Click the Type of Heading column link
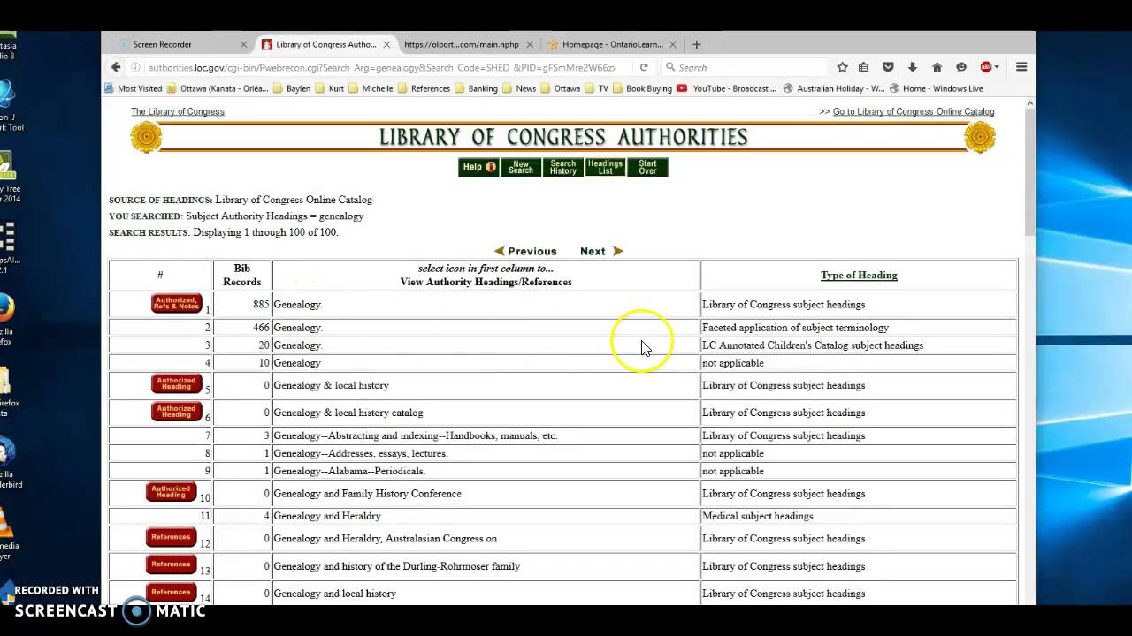The image size is (1132, 636). 859,275
